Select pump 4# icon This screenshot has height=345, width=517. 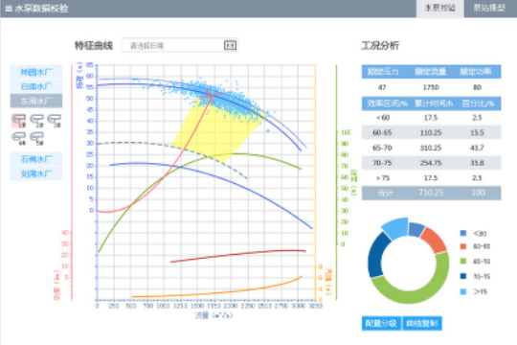19,139
